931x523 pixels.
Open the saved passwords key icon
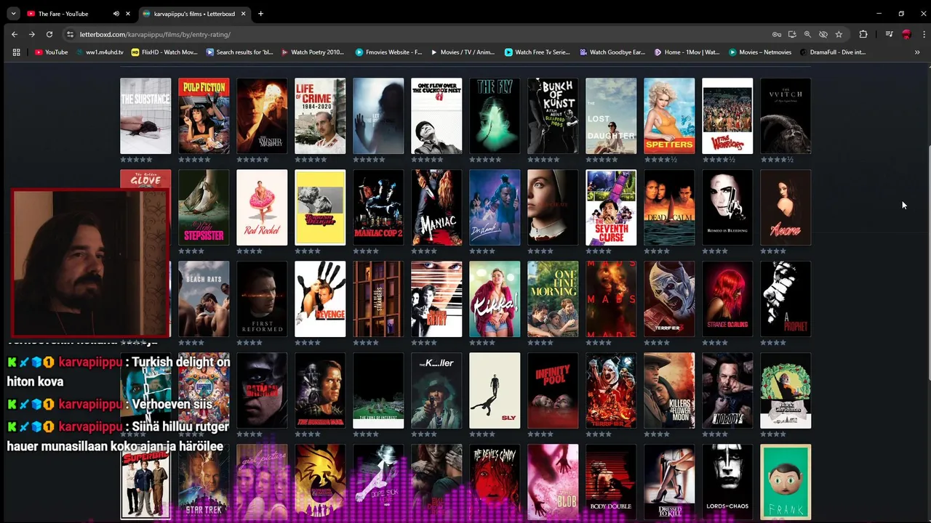click(777, 34)
